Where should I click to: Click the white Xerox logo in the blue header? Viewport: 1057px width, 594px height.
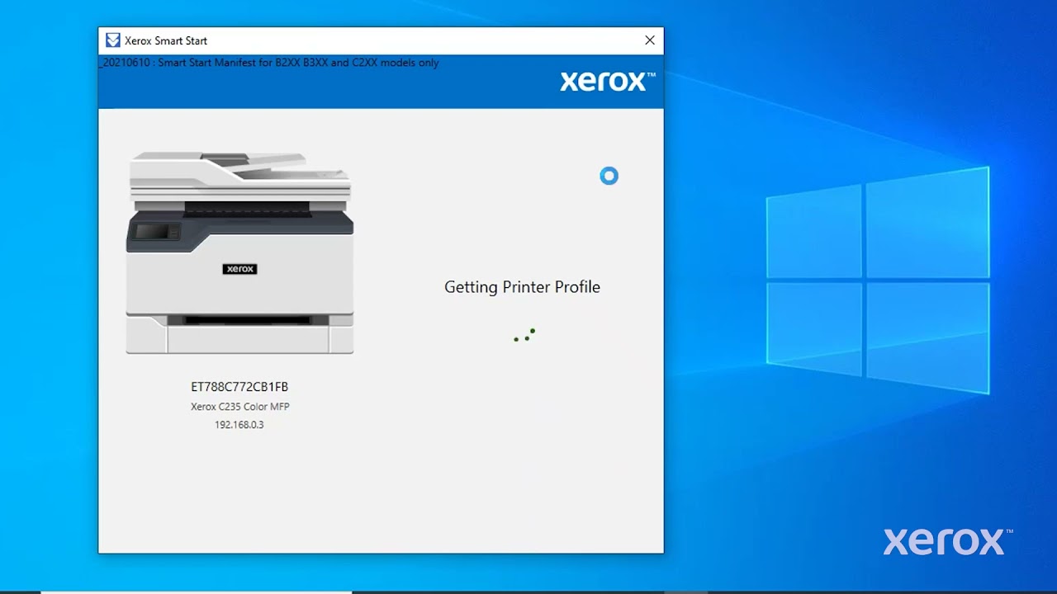click(608, 81)
